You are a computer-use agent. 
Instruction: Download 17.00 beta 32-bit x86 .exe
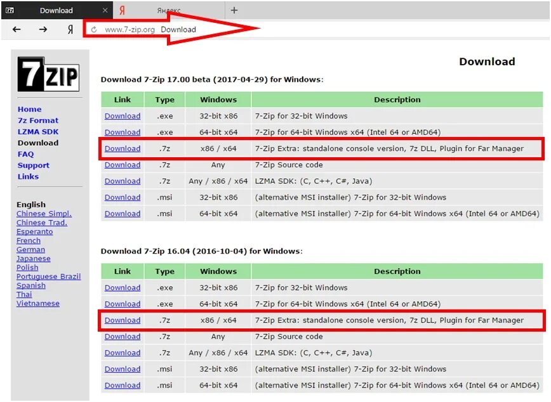pyautogui.click(x=123, y=116)
